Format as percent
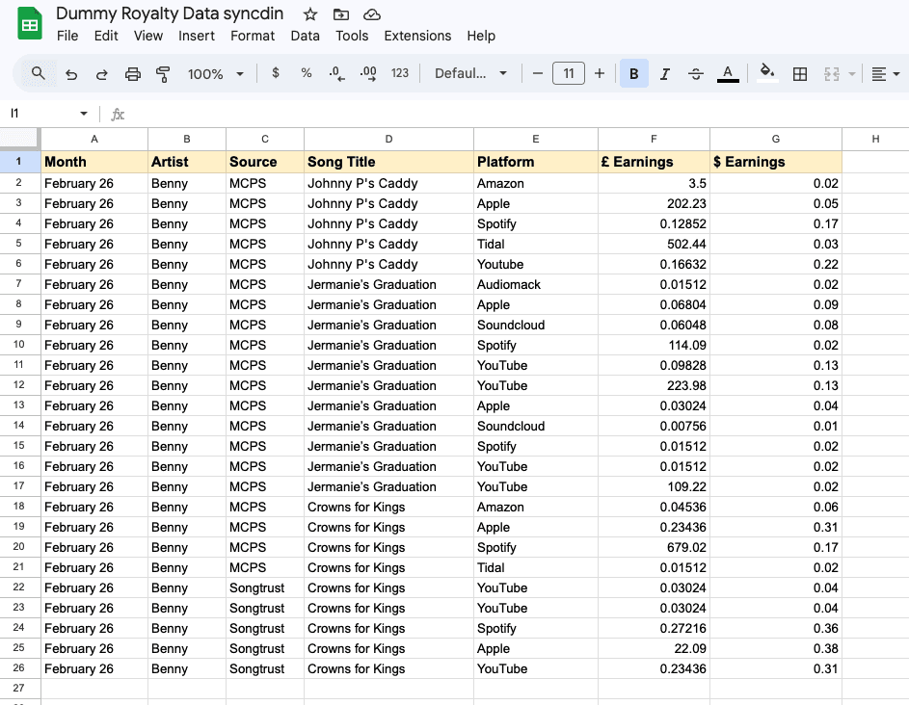The width and height of the screenshot is (909, 705). click(x=307, y=73)
